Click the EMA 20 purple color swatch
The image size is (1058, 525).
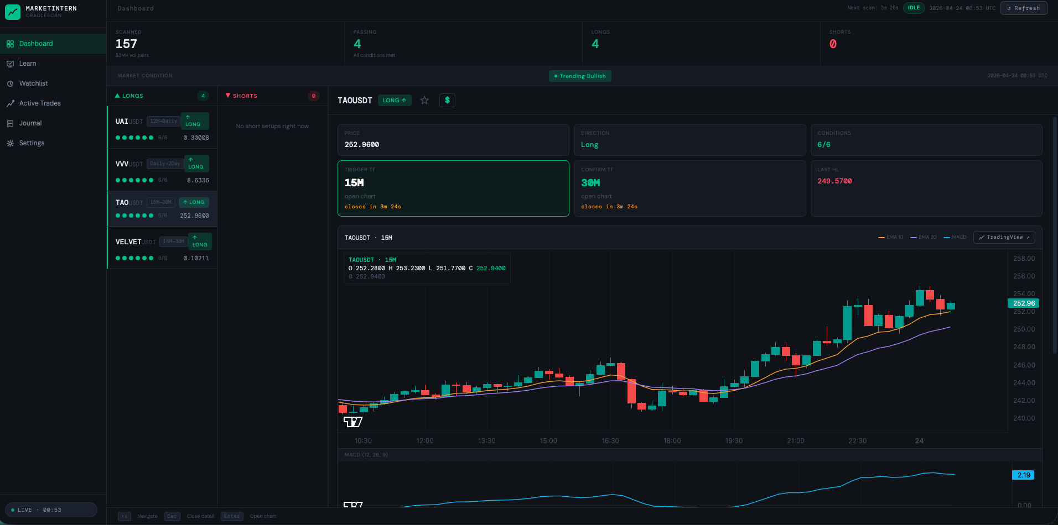914,237
